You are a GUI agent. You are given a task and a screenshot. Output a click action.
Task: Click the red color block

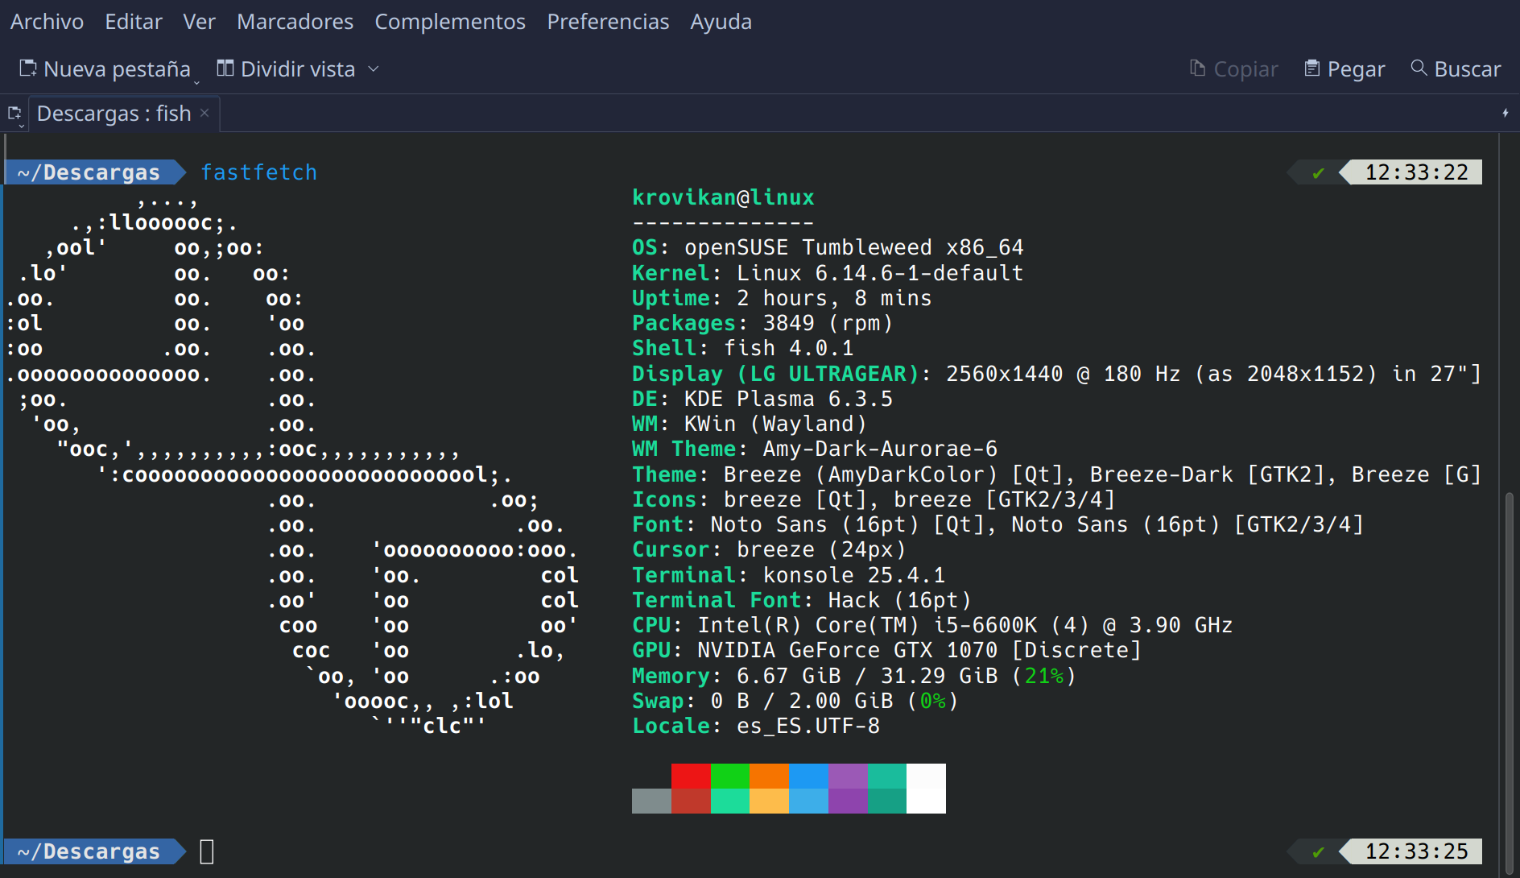(691, 777)
